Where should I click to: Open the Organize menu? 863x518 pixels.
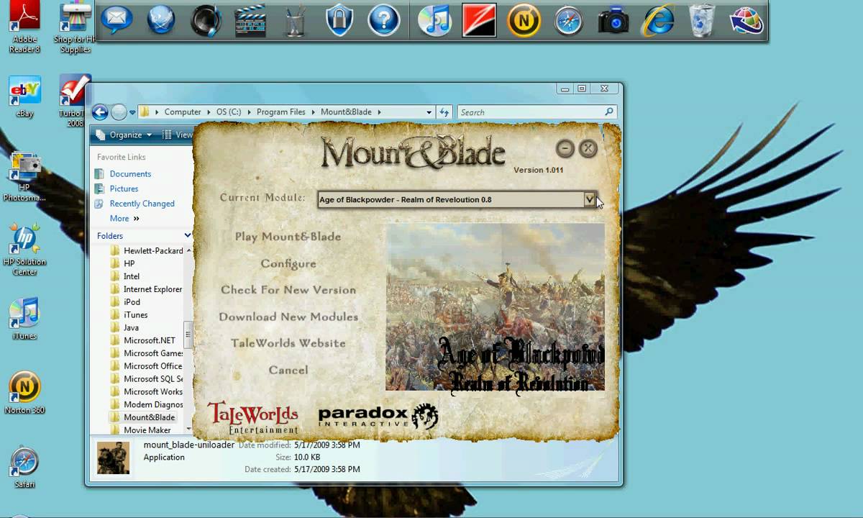[x=124, y=135]
